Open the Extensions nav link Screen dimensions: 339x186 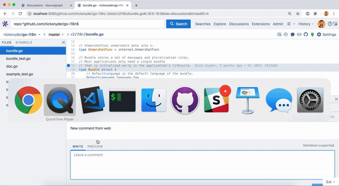[x=261, y=24]
